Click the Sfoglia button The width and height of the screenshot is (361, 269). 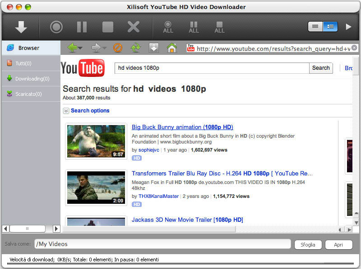tap(308, 245)
